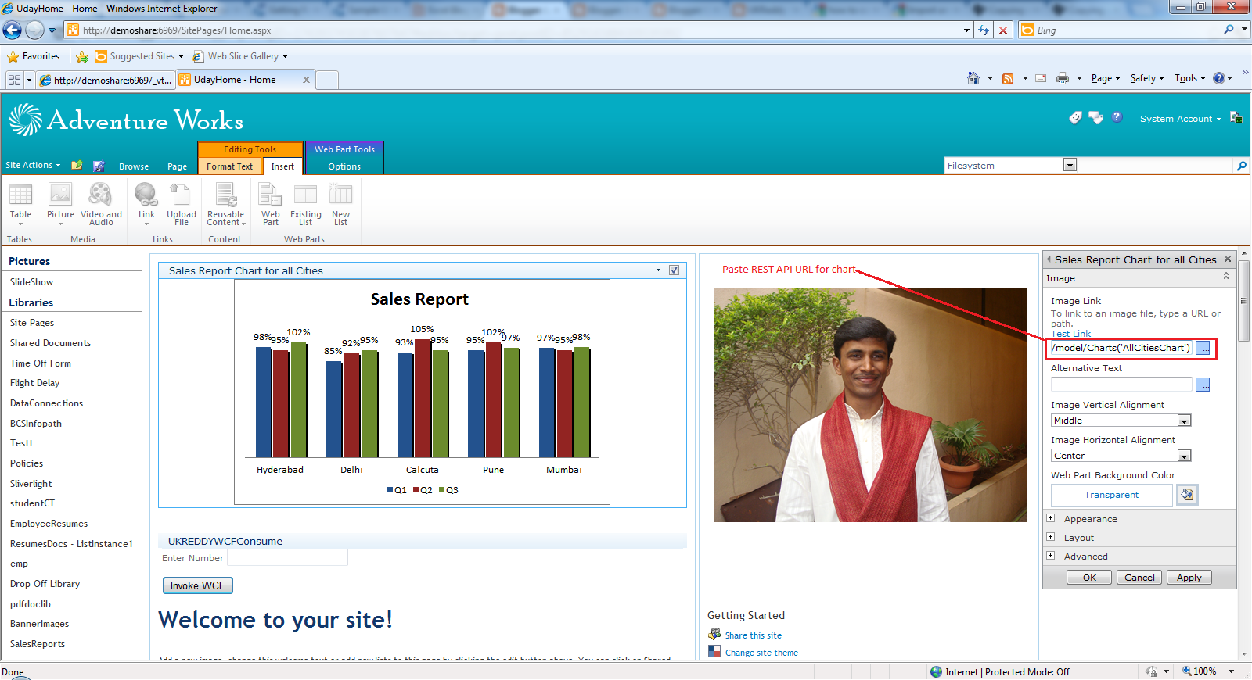Viewport: 1252px width, 680px height.
Task: Collapse the Image section chevron
Action: pos(1226,277)
